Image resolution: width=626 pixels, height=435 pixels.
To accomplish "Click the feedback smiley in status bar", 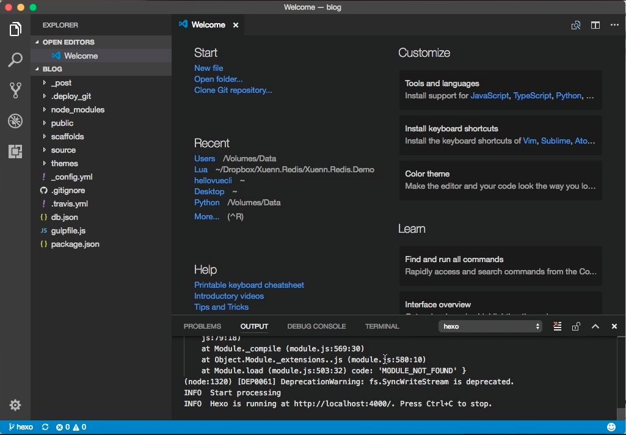I will (x=611, y=427).
